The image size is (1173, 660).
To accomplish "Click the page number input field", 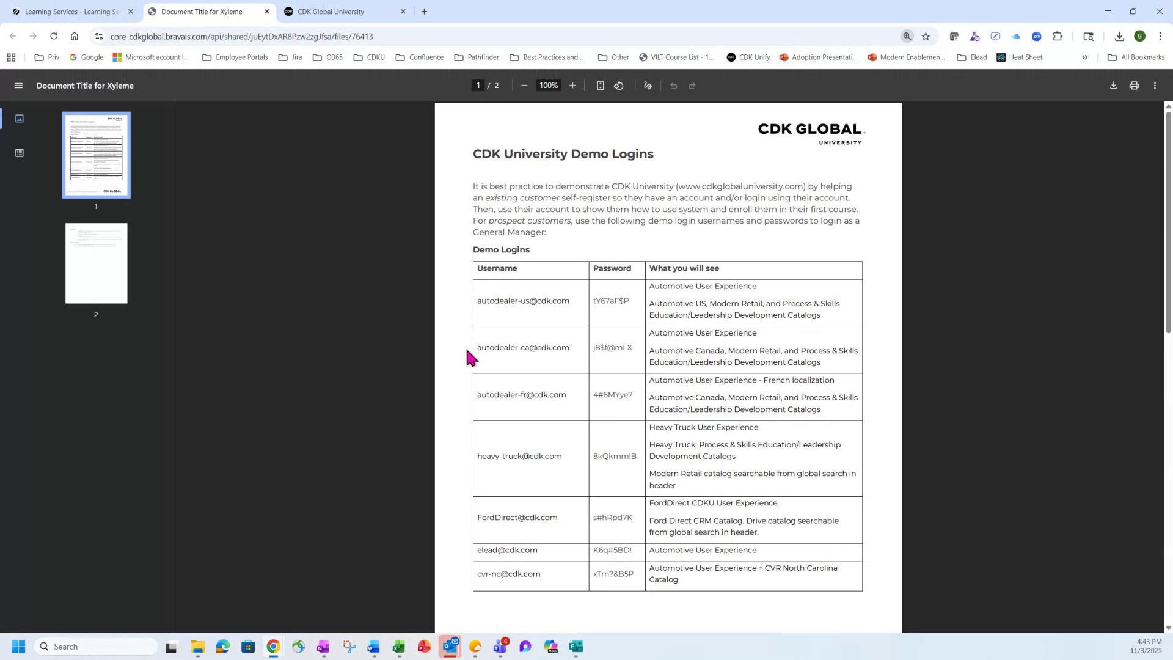I will [x=478, y=86].
